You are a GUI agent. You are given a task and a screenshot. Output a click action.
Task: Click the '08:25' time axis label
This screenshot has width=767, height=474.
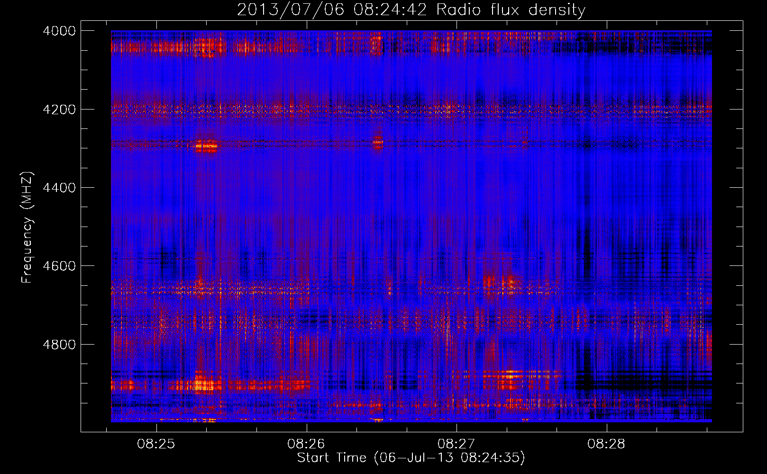pos(156,444)
